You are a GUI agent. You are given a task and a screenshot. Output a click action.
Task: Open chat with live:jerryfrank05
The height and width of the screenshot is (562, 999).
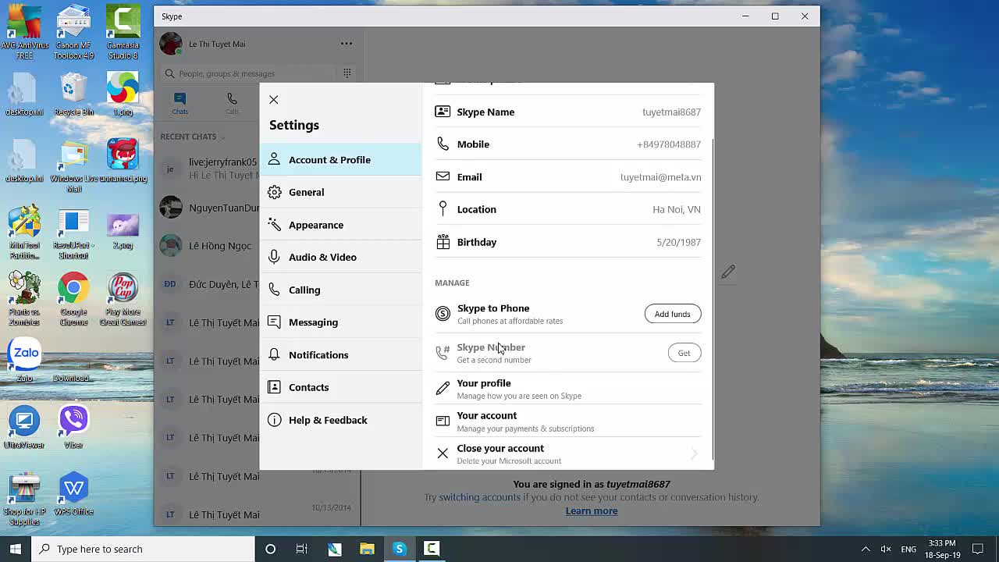(x=209, y=168)
